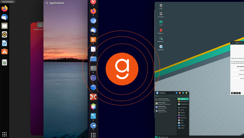Select the Settings category
Viewport: 244px width, 138px height.
(183, 125)
